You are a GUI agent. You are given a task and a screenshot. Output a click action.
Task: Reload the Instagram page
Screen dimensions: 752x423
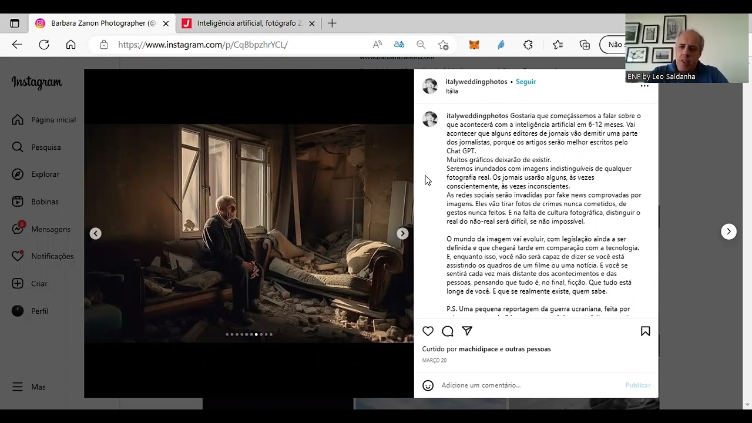click(44, 45)
